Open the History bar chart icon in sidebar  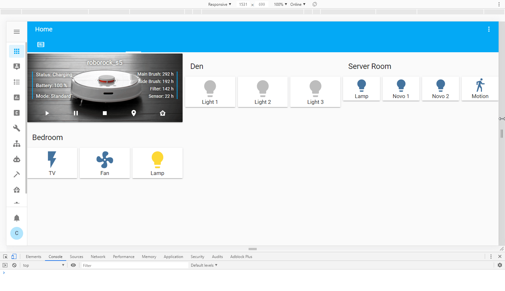[17, 97]
